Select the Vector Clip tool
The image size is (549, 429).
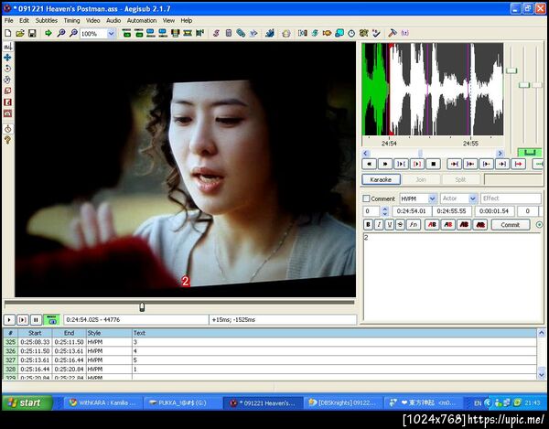pyautogui.click(x=7, y=113)
